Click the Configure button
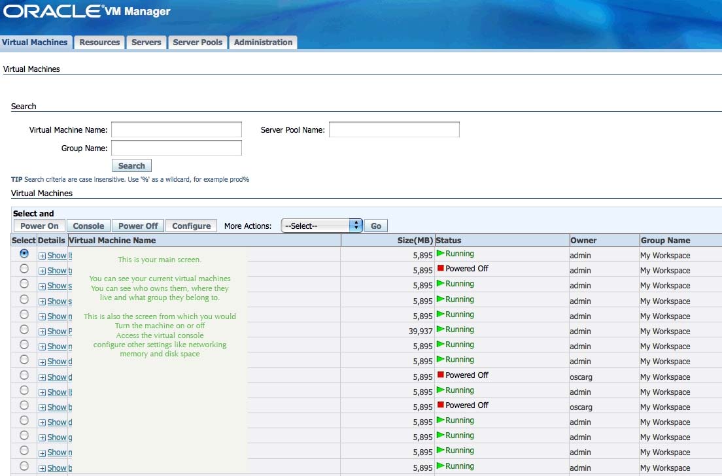 [191, 226]
